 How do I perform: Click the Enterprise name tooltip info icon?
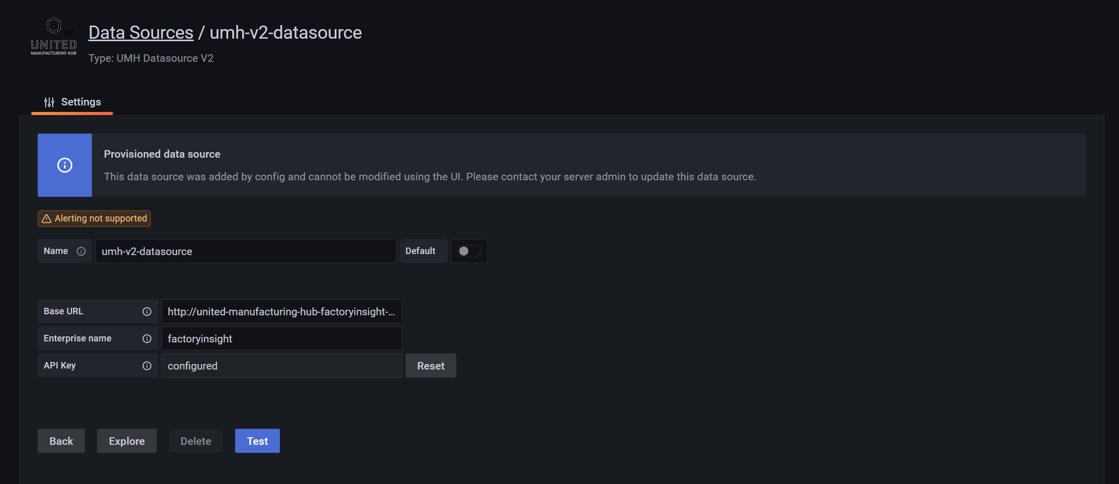(146, 338)
